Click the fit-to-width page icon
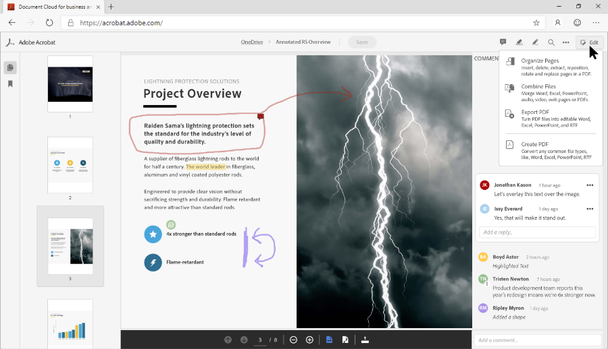The width and height of the screenshot is (608, 349). 329,340
